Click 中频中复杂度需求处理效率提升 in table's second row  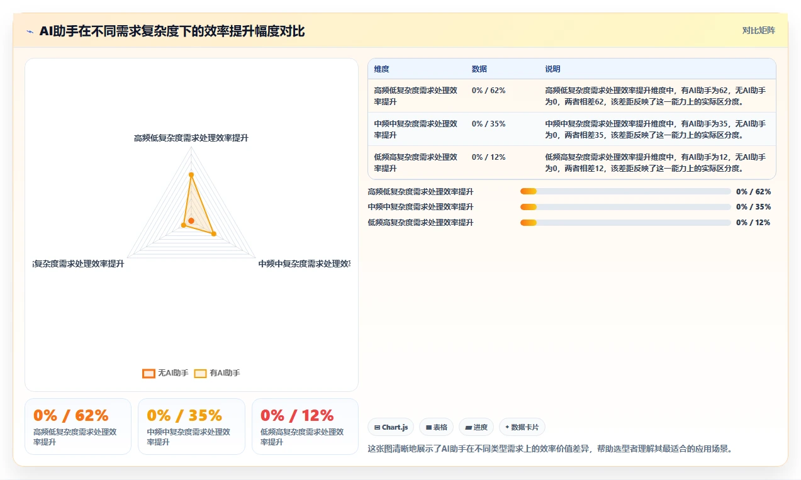(416, 130)
